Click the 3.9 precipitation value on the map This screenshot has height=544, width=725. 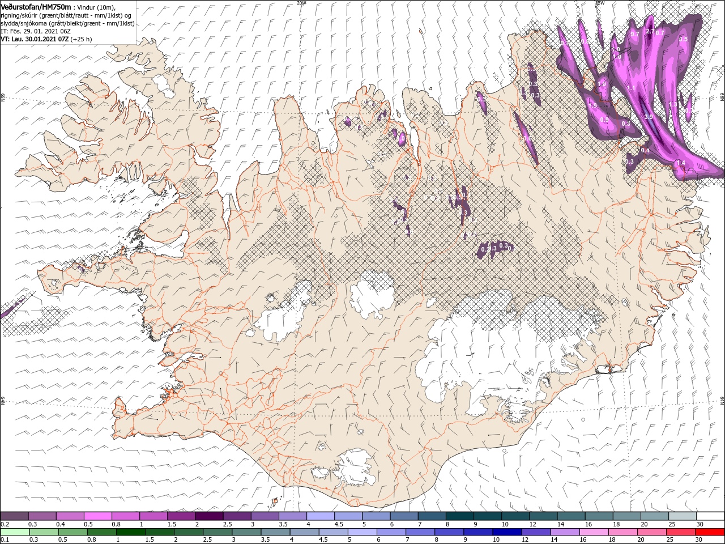649,117
